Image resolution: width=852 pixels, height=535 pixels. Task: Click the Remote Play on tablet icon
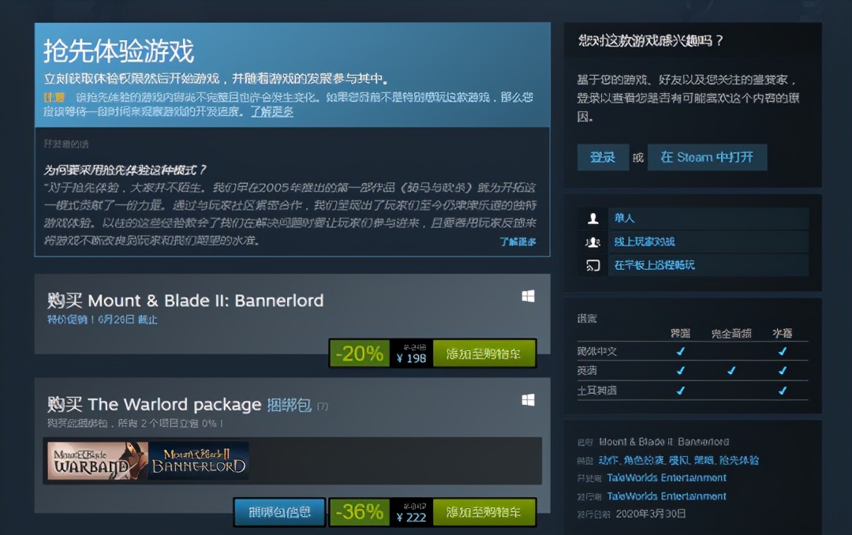tap(592, 265)
